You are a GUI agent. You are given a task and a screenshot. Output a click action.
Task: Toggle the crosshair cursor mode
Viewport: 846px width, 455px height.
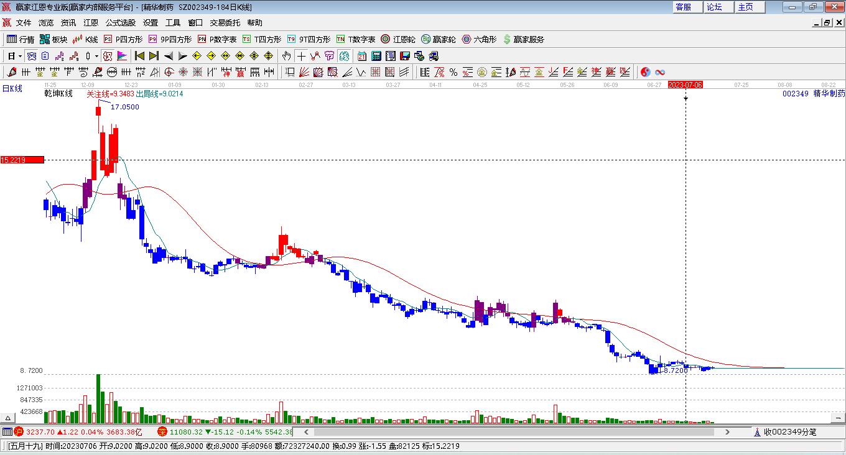[301, 56]
